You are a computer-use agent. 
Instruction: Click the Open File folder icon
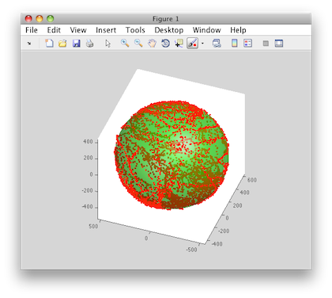62,43
